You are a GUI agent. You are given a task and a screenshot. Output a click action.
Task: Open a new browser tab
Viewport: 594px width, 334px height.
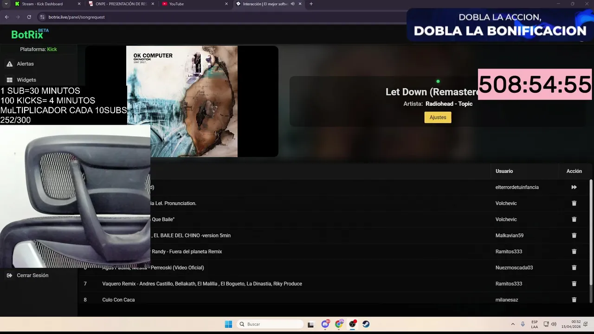pos(311,4)
